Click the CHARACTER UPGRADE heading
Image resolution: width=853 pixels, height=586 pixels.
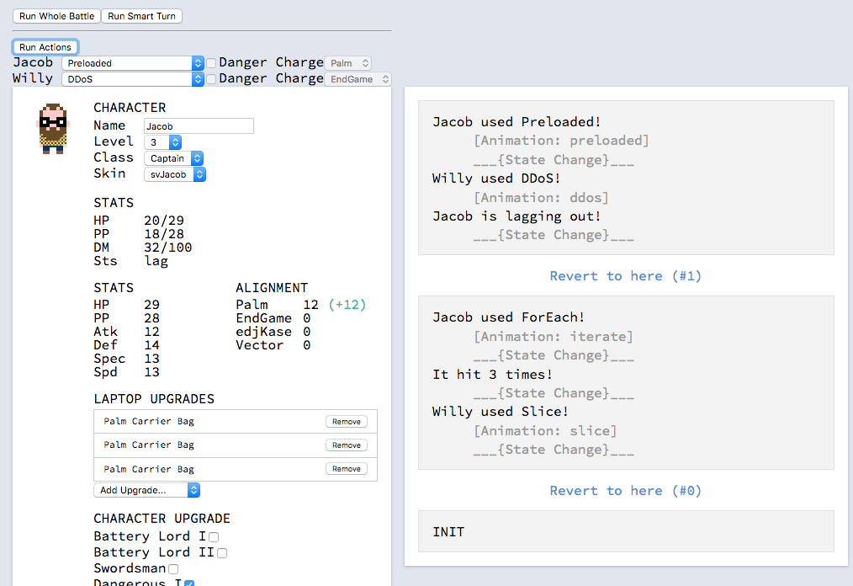162,519
